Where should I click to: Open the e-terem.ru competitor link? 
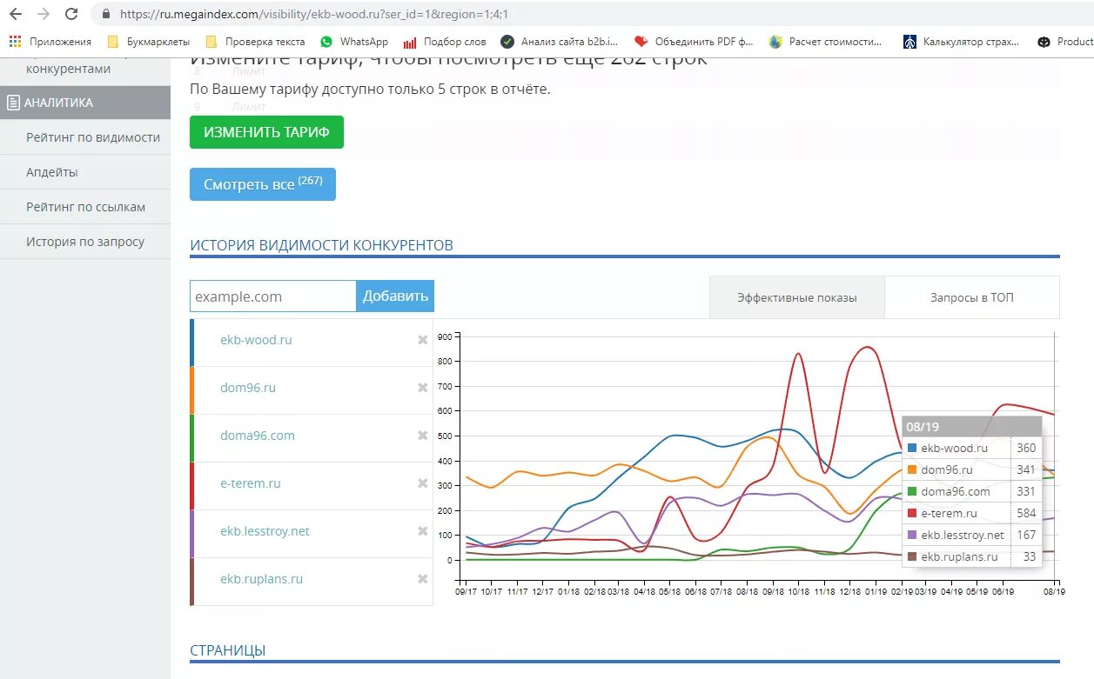pyautogui.click(x=251, y=483)
